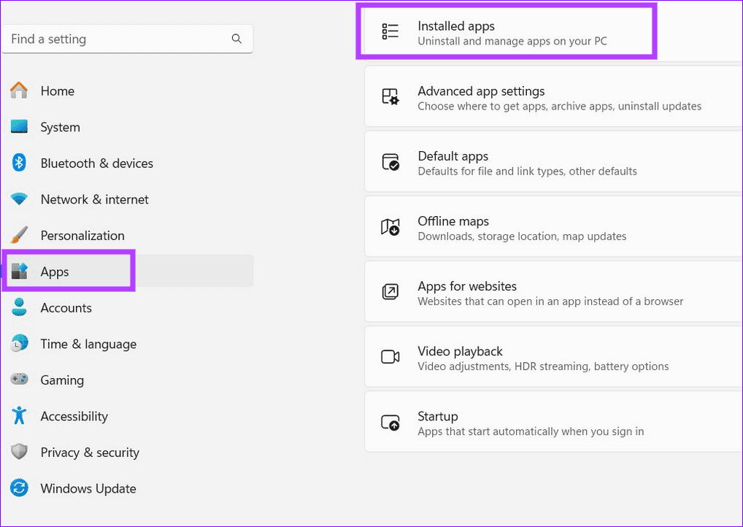Image resolution: width=743 pixels, height=527 pixels.
Task: Click the Accessibility icon
Action: (18, 416)
